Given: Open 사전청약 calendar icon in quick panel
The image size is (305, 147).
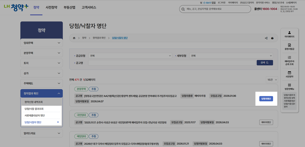Looking at the screenshot, I should coord(289,73).
